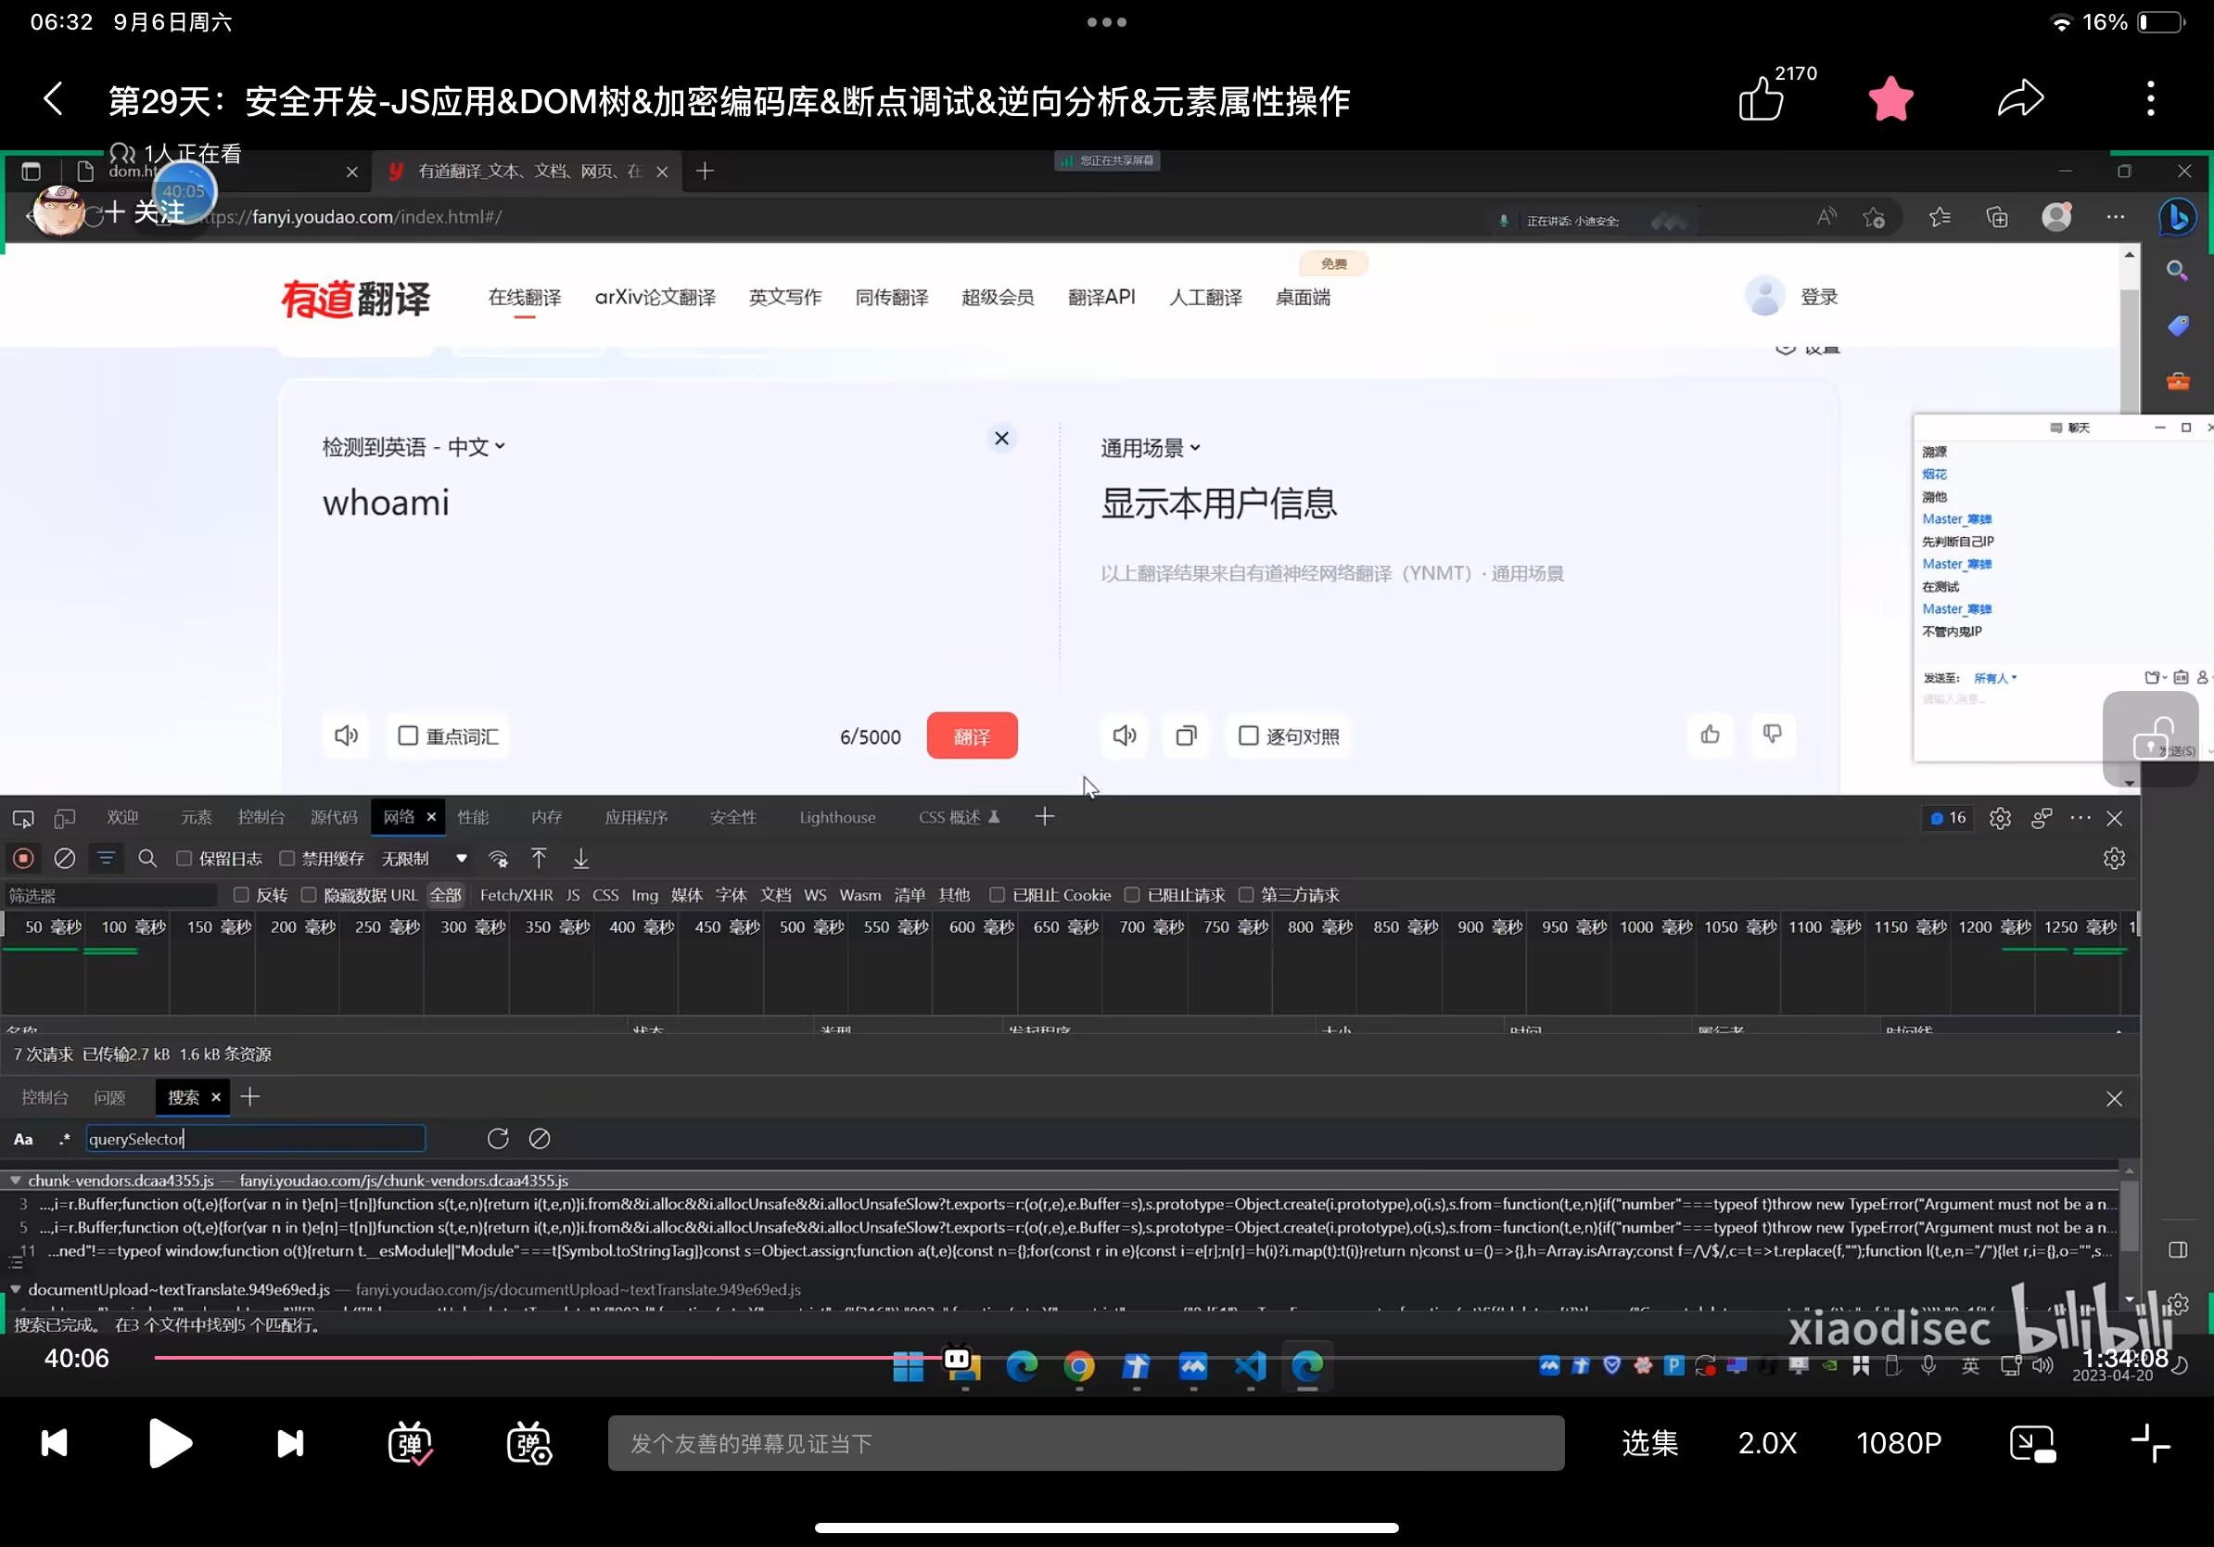Stop recording network log
The width and height of the screenshot is (2214, 1547).
click(24, 859)
